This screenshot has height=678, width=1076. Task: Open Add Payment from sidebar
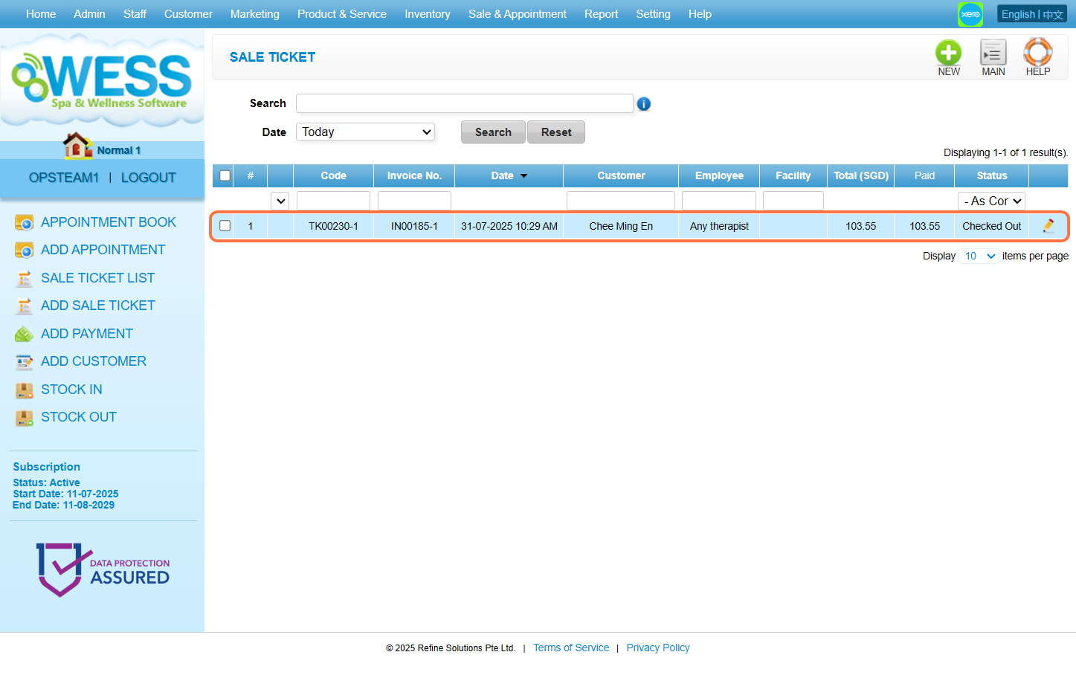(86, 334)
